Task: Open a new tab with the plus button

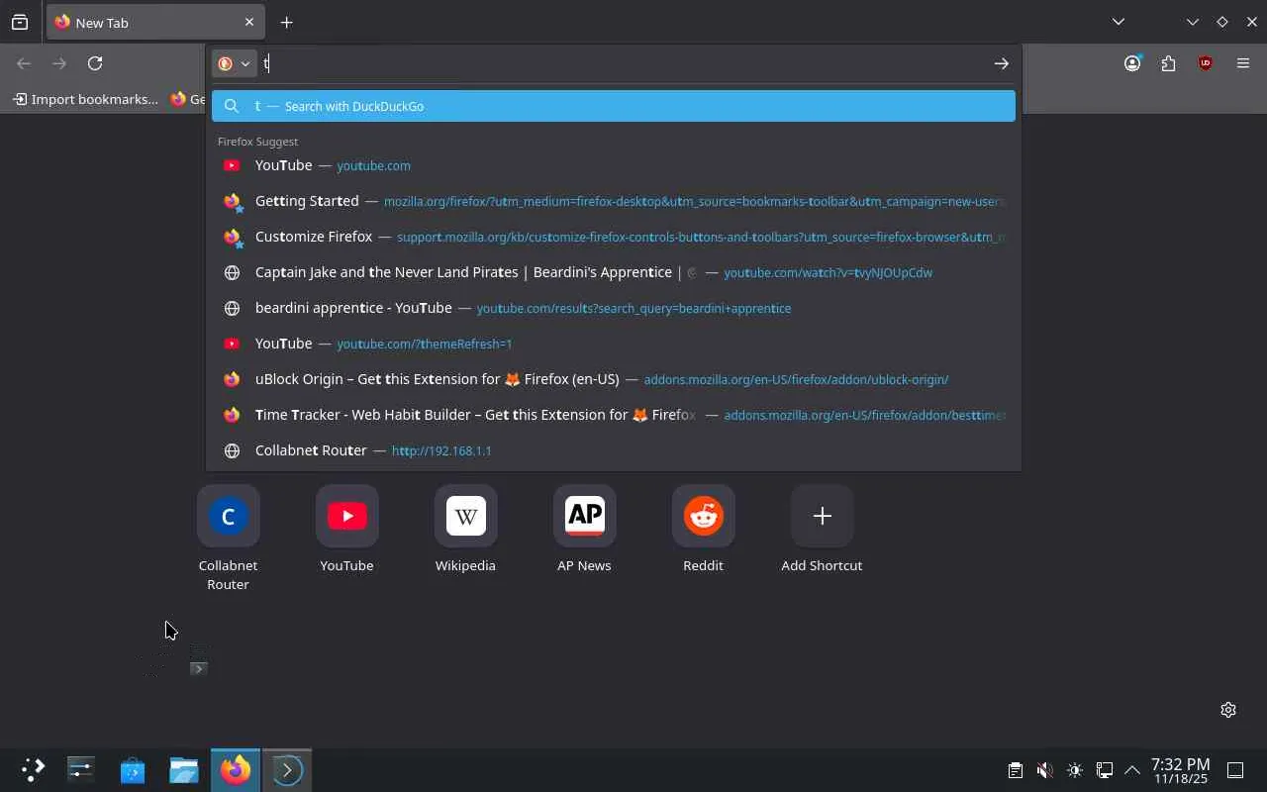Action: click(286, 22)
